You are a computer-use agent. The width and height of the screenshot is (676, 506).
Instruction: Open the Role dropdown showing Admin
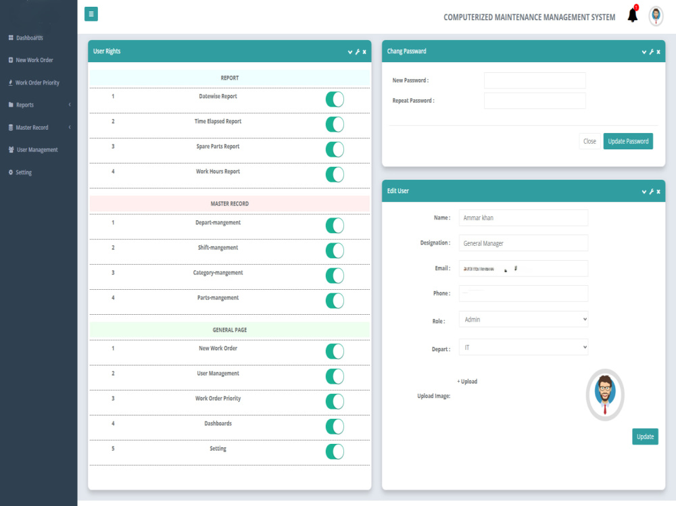point(523,320)
